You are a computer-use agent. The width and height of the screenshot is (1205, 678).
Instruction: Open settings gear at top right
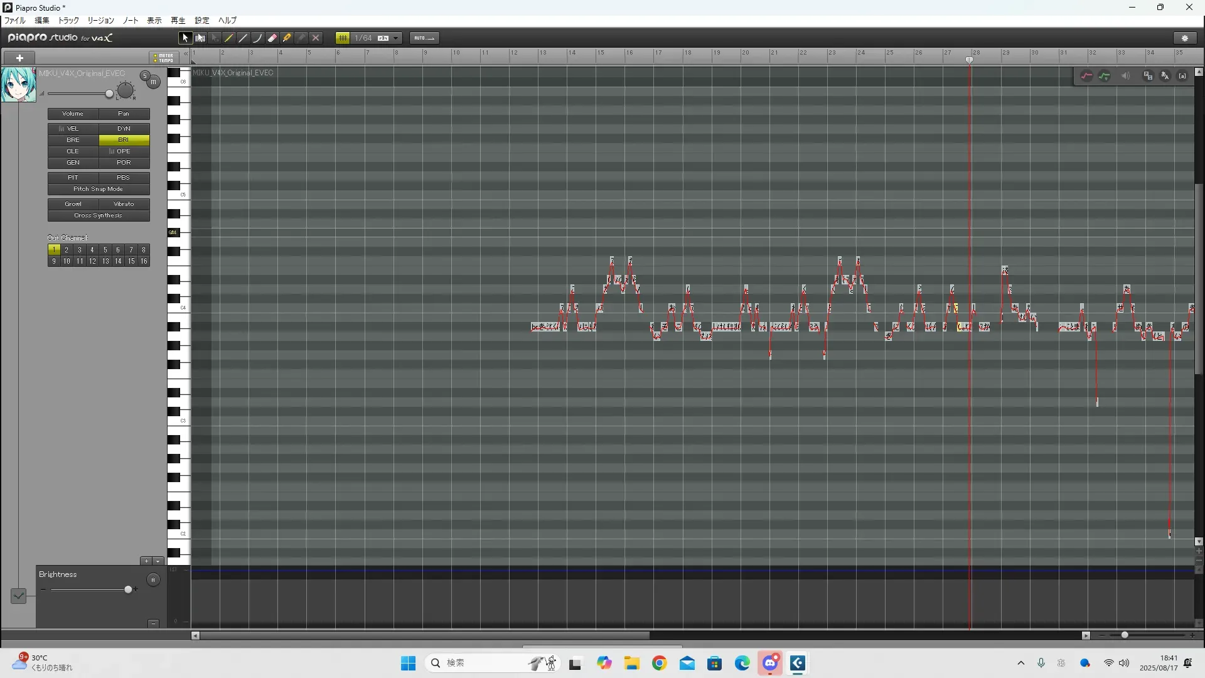[1185, 38]
